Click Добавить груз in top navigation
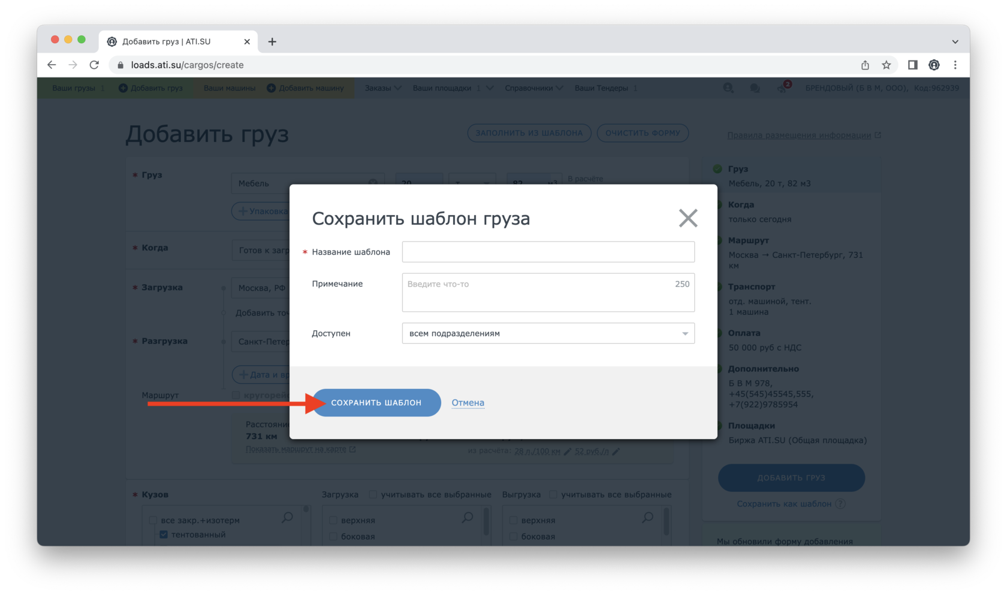Image resolution: width=1007 pixels, height=595 pixels. 151,88
